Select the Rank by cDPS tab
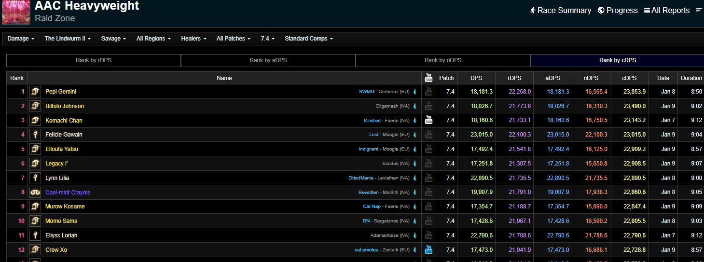The height and width of the screenshot is (262, 704). pyautogui.click(x=617, y=60)
